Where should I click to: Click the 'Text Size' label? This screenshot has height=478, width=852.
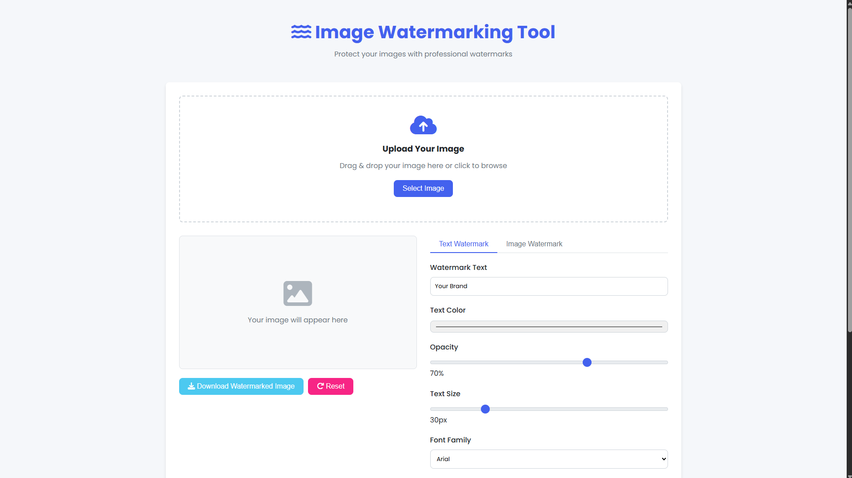point(445,394)
